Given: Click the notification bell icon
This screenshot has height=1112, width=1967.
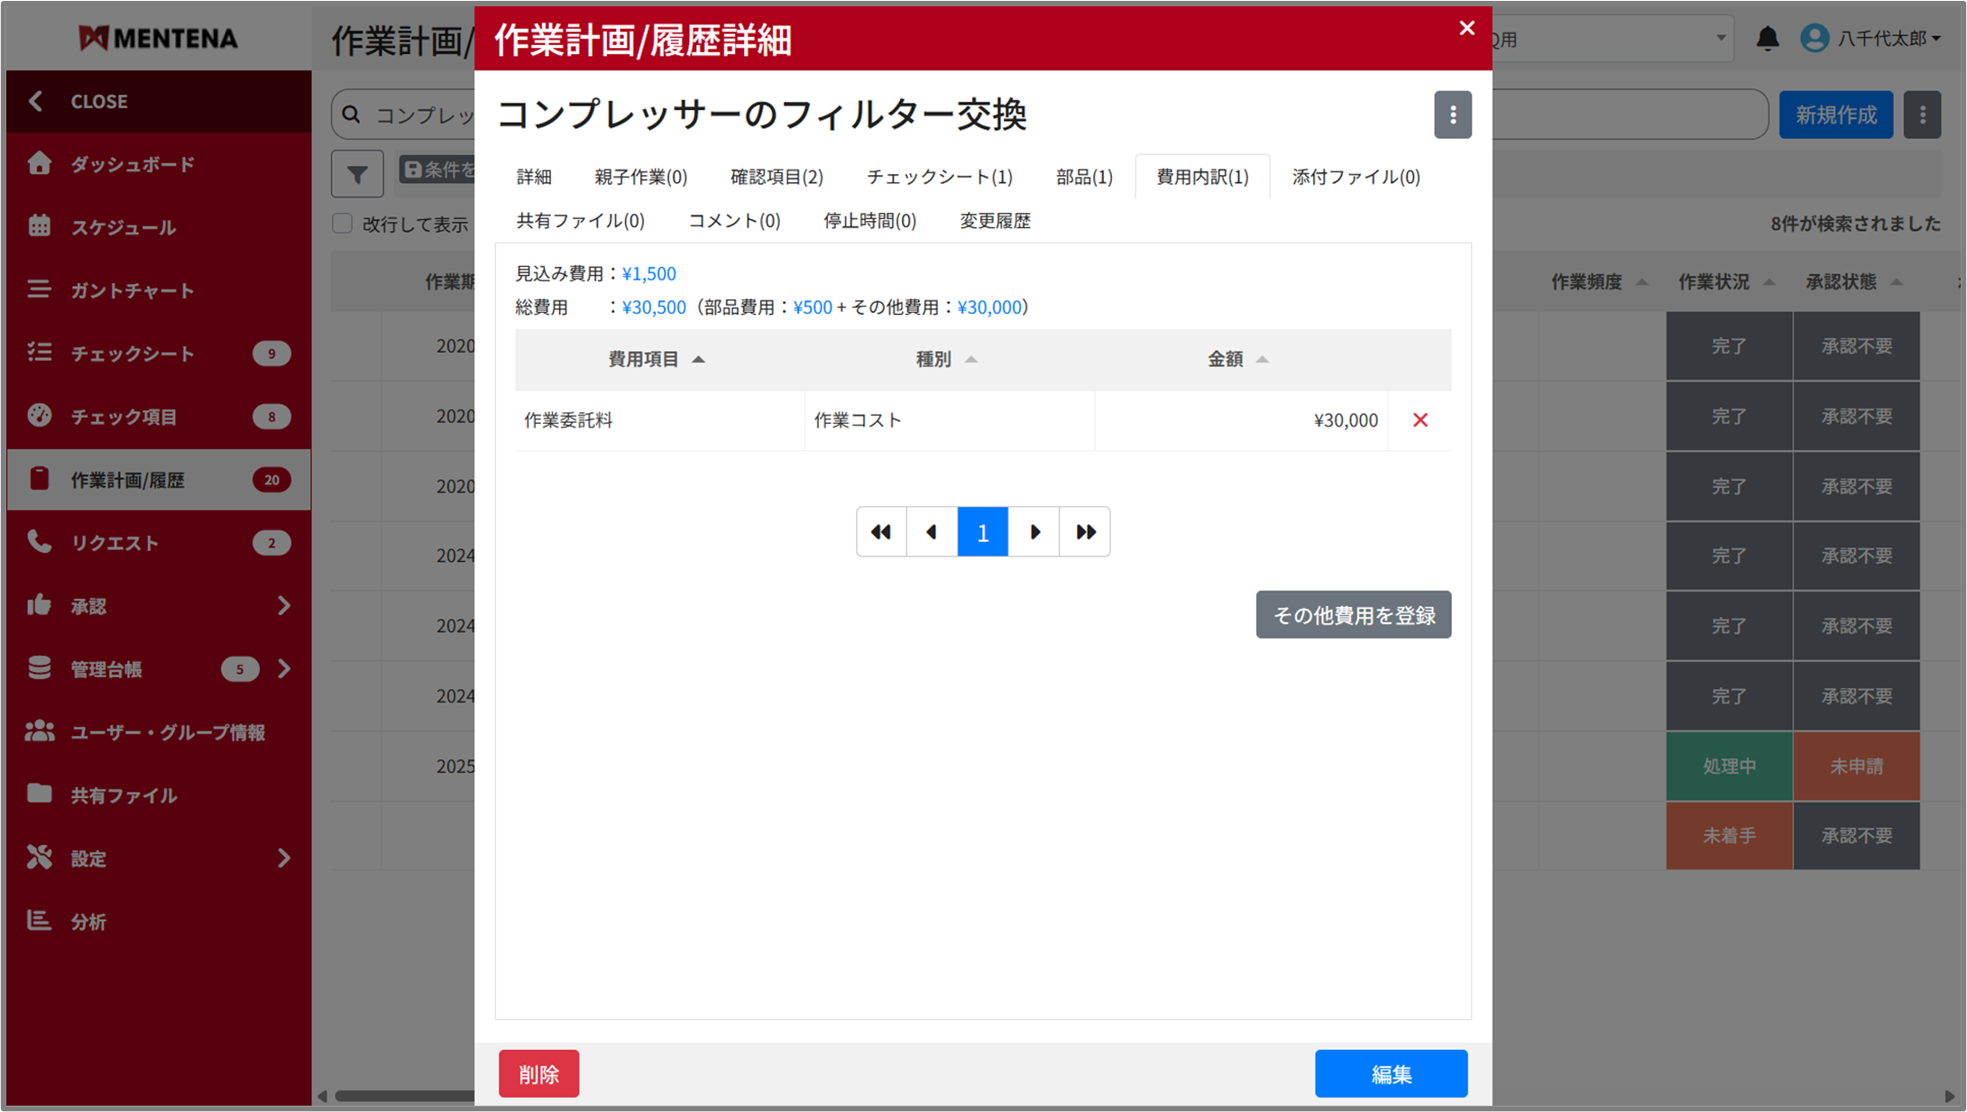Looking at the screenshot, I should [x=1767, y=39].
